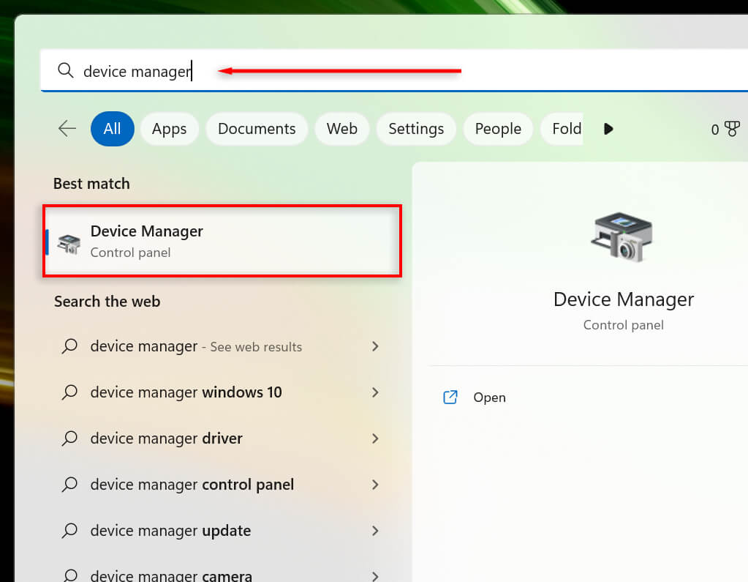The image size is (748, 582).
Task: Switch to the Apps filter tab
Action: pos(170,129)
